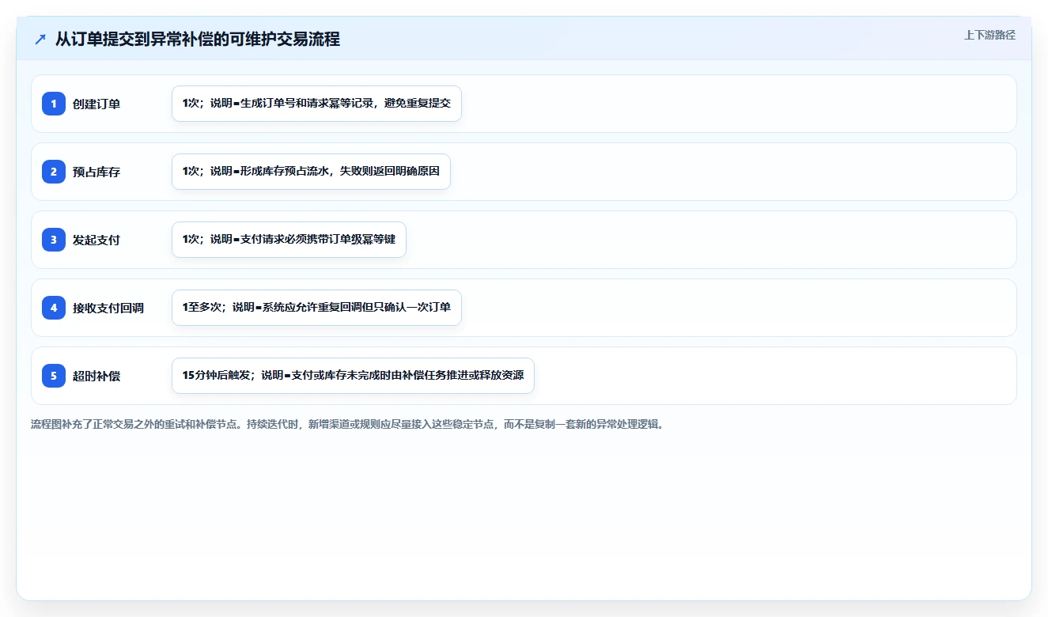Select the 预占库存 step label
Screen dimensions: 1048x617
click(x=96, y=172)
